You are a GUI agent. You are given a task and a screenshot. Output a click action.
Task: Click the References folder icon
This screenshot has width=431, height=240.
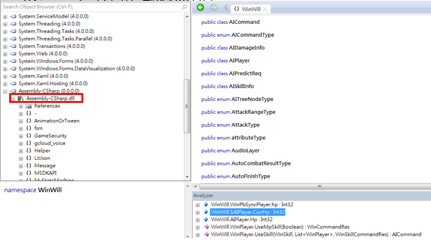(x=28, y=106)
